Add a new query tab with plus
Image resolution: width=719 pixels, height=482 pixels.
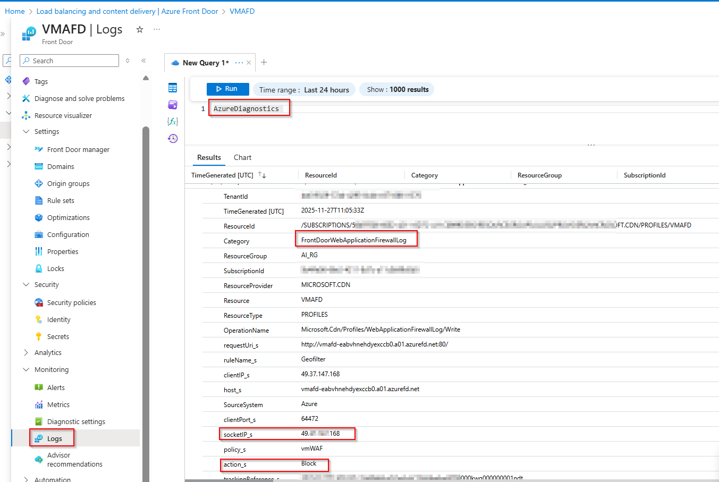(x=264, y=62)
